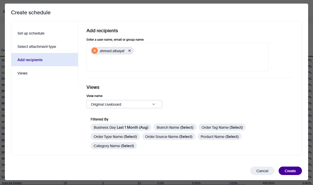Image resolution: width=313 pixels, height=185 pixels.
Task: Choose the Order Type Name filter chip
Action: click(115, 137)
